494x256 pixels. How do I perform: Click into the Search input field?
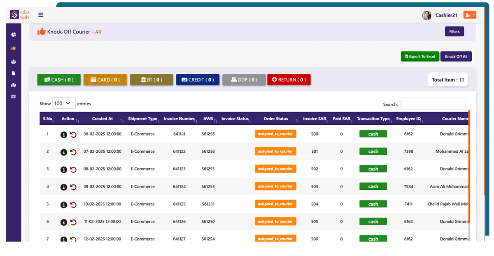tap(433, 104)
